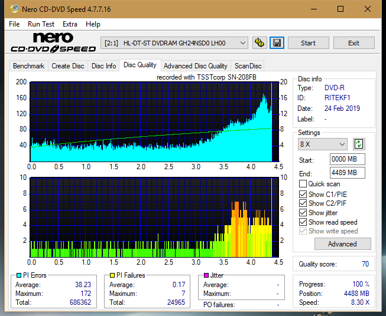
Task: Open the Extra menu
Action: [70, 24]
